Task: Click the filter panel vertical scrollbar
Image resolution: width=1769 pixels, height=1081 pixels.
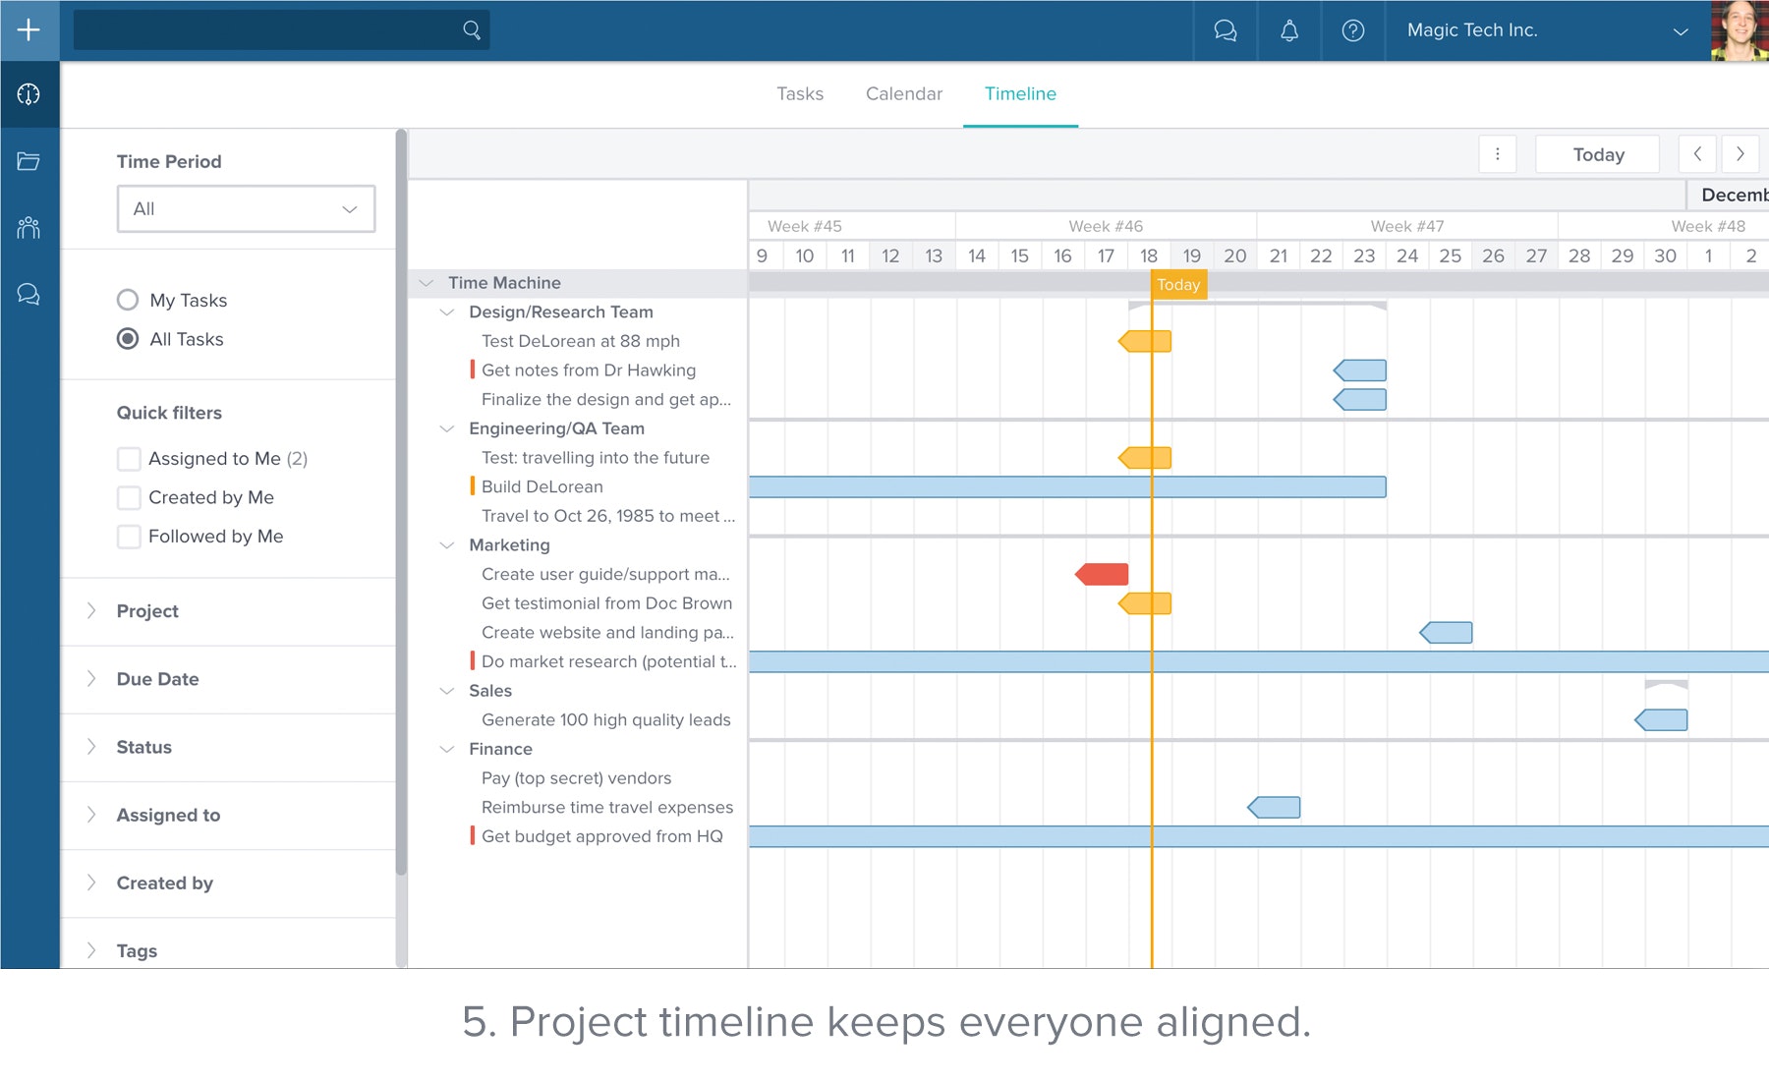Action: (401, 501)
